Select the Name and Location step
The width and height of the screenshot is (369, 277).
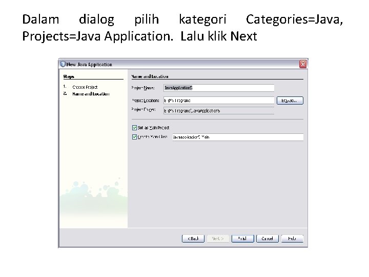[91, 94]
